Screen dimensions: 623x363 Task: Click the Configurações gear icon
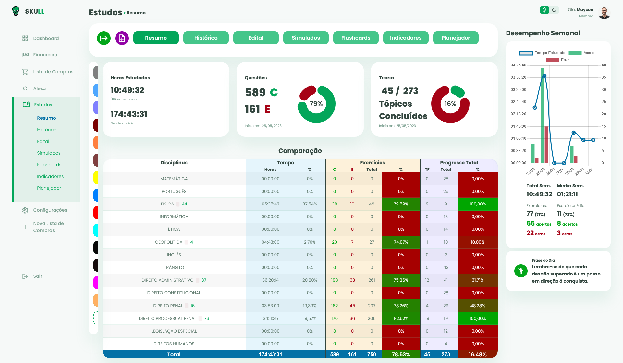pos(25,210)
